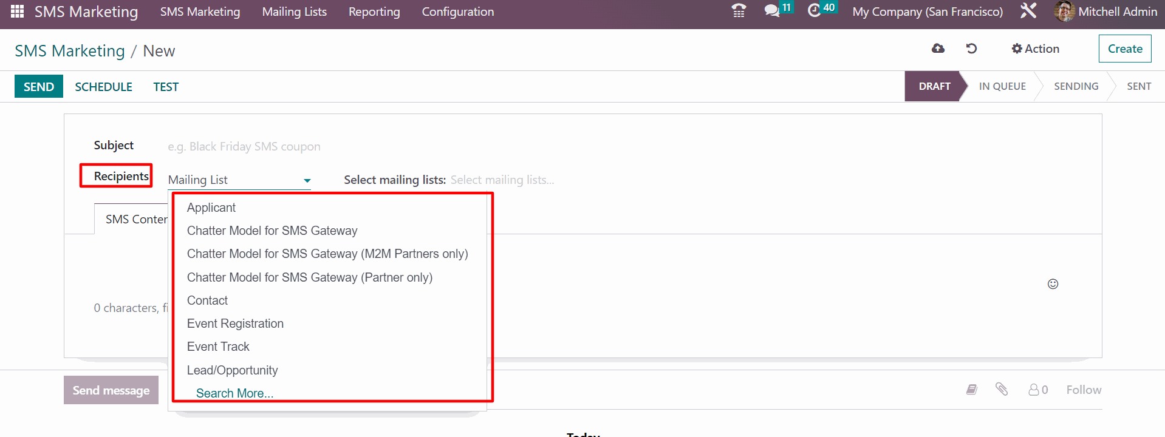This screenshot has width=1165, height=437.
Task: Click the Create button
Action: (1125, 49)
